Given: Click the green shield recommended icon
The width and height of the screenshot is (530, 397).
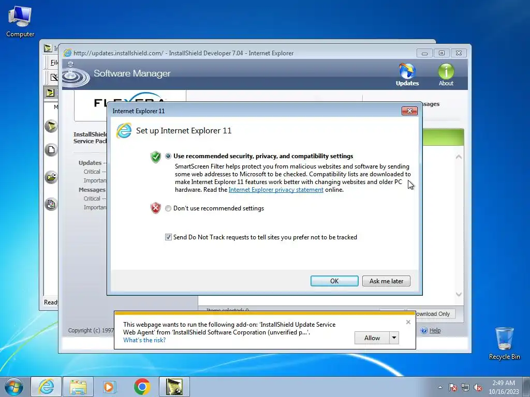Looking at the screenshot, I should point(155,157).
